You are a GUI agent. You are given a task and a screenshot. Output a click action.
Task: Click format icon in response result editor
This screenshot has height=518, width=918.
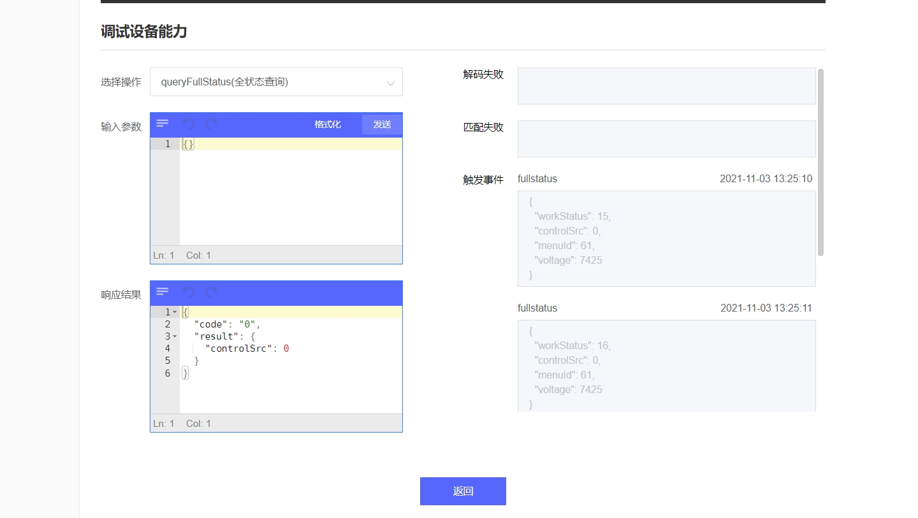[x=163, y=292]
